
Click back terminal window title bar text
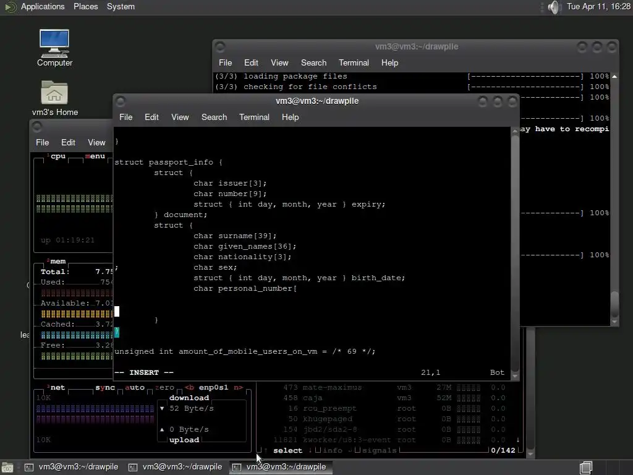[417, 46]
